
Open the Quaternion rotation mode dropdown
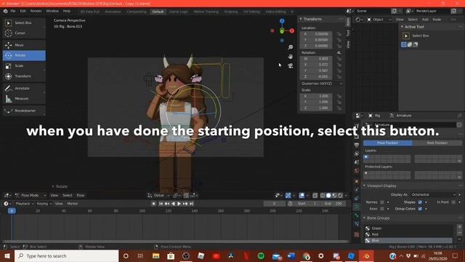pos(321,84)
